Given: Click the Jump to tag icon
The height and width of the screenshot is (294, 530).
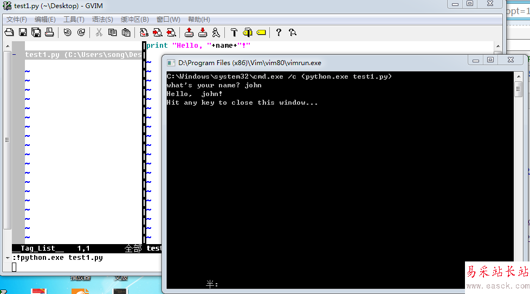Looking at the screenshot, I should pos(261,33).
